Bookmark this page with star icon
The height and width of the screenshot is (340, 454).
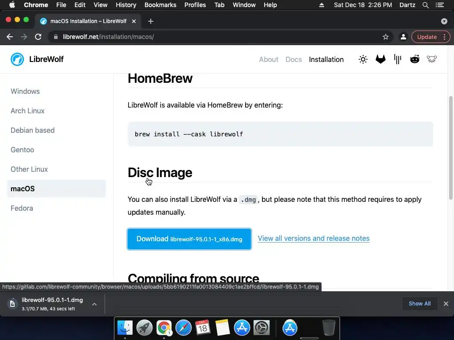(x=385, y=37)
